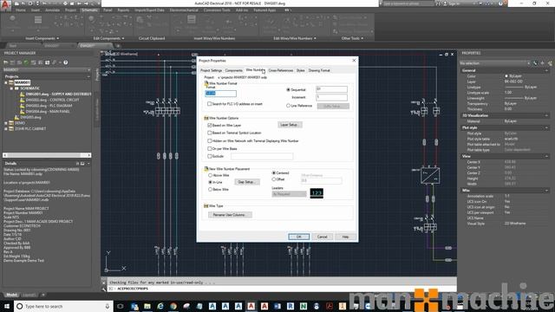Enable the Exclude checkbox
The width and height of the screenshot is (555, 312).
(210, 156)
